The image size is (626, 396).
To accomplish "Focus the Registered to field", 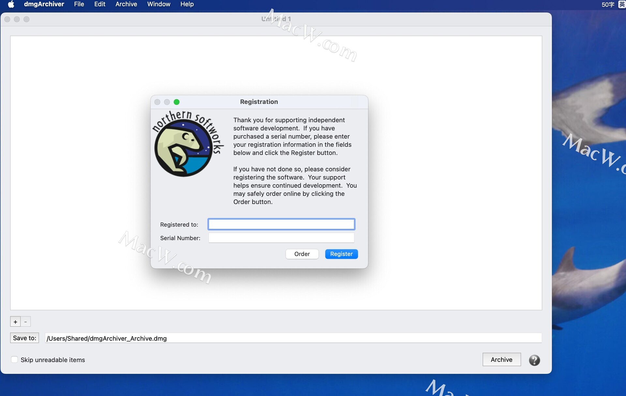I will (281, 224).
